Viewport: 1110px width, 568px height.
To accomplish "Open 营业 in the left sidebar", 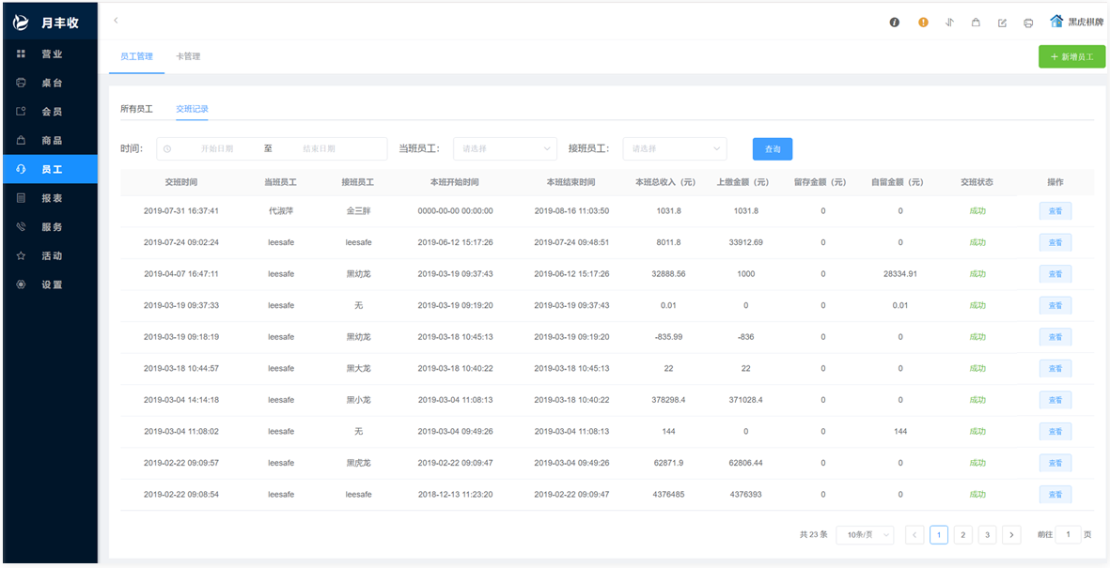I will click(x=51, y=54).
